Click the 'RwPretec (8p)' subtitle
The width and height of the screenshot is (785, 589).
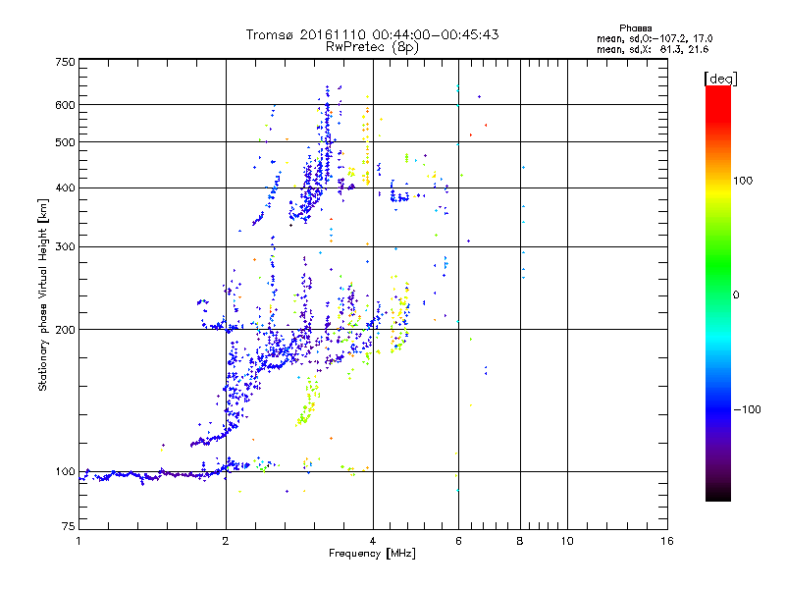pyautogui.click(x=372, y=47)
